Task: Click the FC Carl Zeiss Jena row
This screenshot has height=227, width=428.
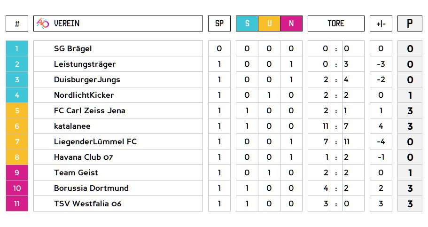Action: pos(89,110)
